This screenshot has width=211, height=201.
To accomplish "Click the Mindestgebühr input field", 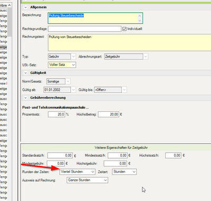I will pos(56,164).
